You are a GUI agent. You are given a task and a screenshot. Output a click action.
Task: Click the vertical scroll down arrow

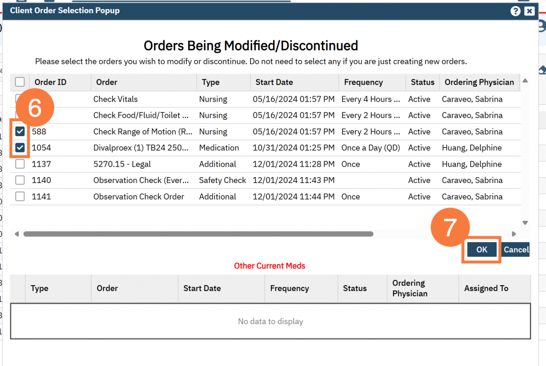525,223
